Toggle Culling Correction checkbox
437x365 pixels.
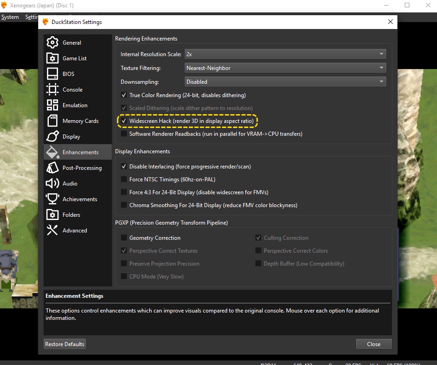tap(258, 238)
